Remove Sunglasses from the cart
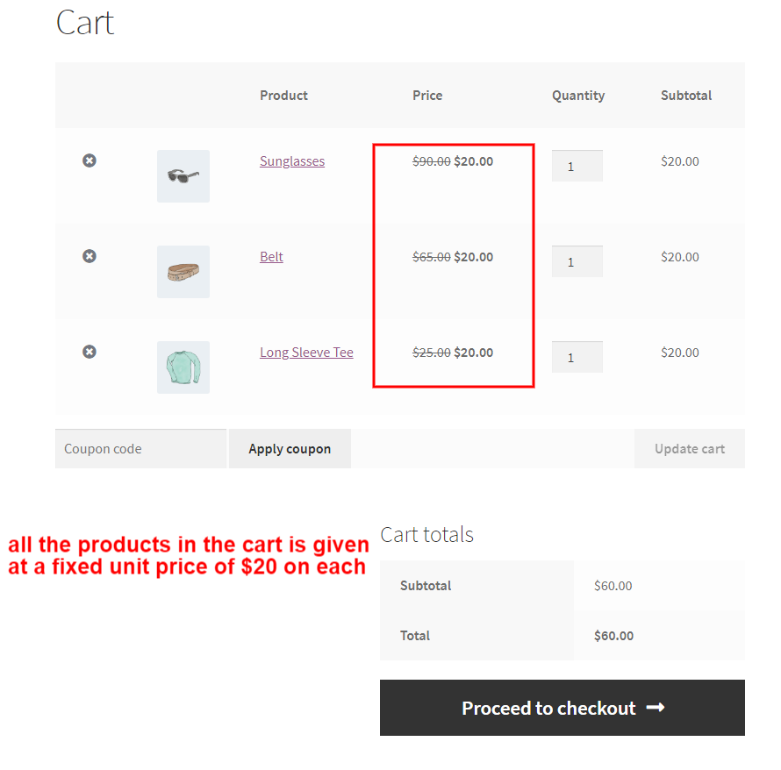 (89, 160)
